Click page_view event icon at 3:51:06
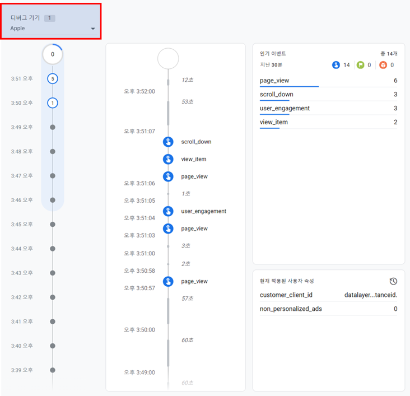The width and height of the screenshot is (410, 396). pyautogui.click(x=168, y=176)
